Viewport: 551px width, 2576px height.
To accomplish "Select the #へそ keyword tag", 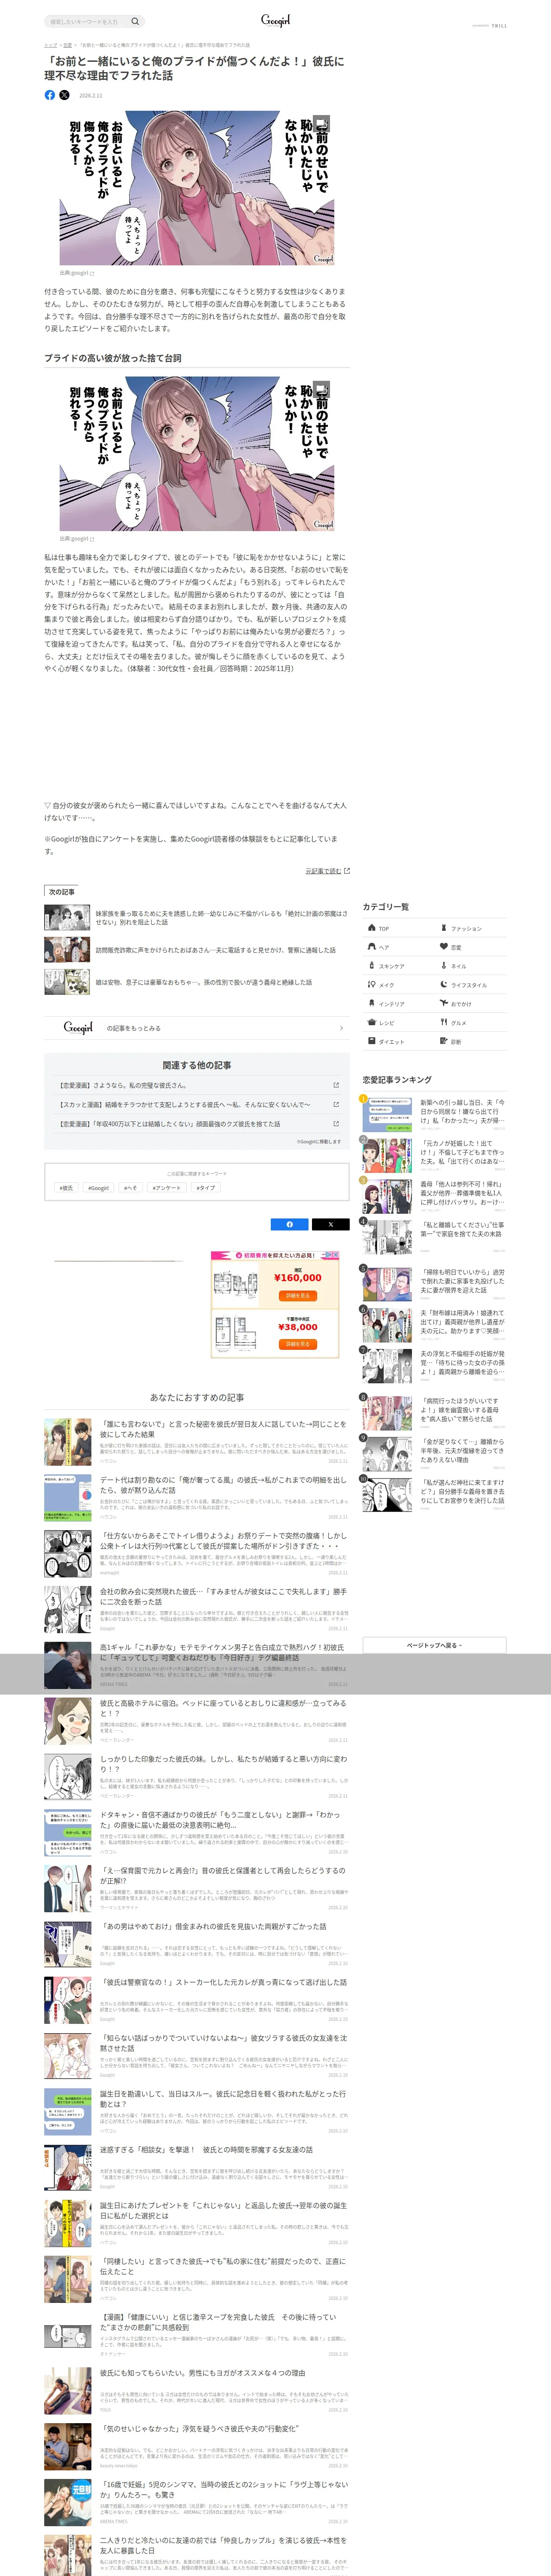I will pyautogui.click(x=130, y=1188).
